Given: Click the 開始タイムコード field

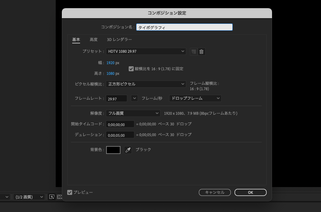Looking at the screenshot, I should click(120, 124).
